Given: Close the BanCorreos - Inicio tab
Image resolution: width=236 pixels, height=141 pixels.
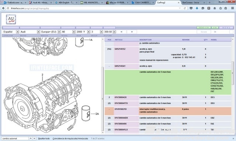Looking at the screenshot, I should (x=204, y=3).
